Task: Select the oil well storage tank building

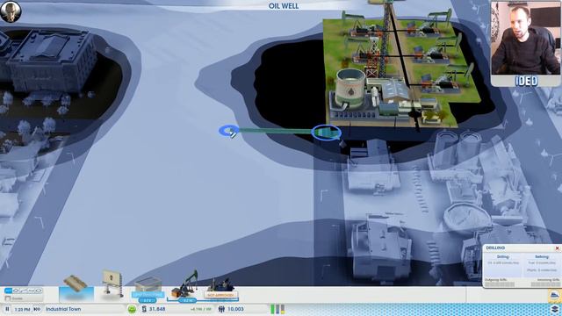Action: 350,88
